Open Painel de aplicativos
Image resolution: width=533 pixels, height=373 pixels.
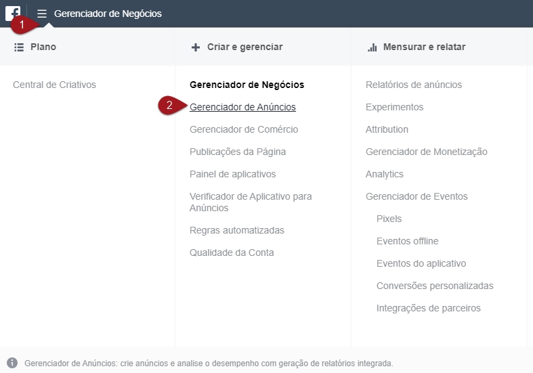(232, 174)
